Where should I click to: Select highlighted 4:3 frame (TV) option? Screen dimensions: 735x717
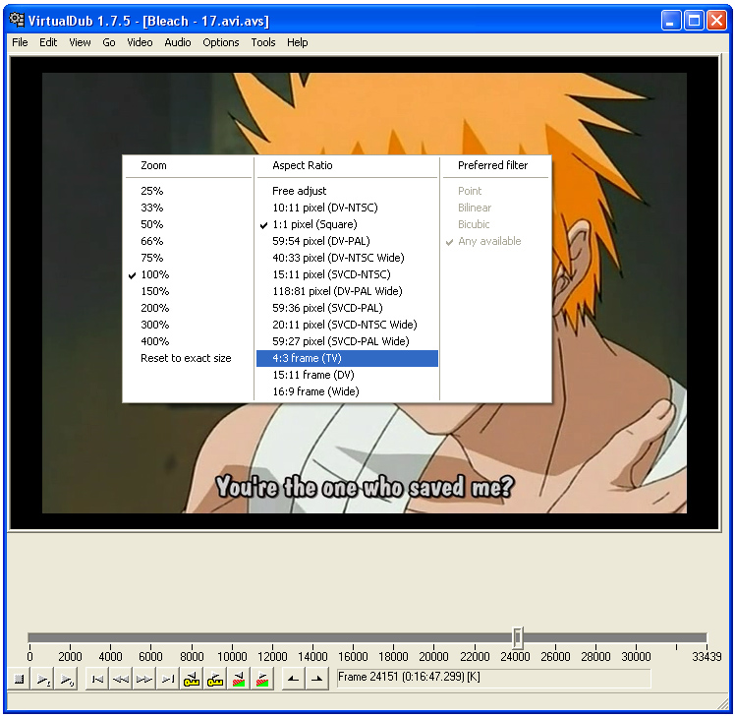[347, 358]
